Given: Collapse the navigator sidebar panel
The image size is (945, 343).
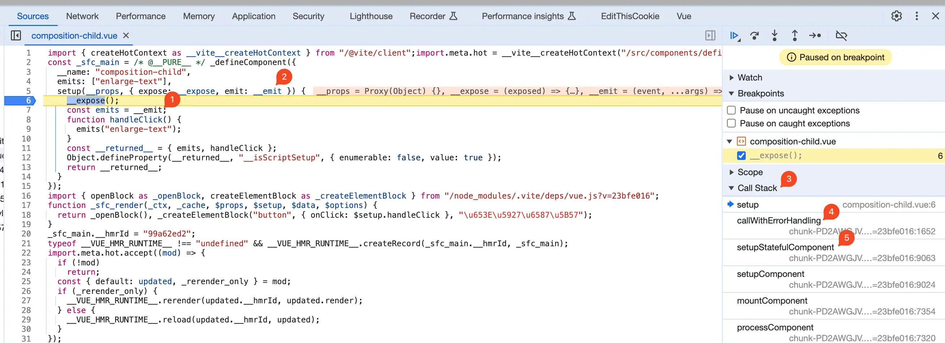Looking at the screenshot, I should tap(16, 36).
